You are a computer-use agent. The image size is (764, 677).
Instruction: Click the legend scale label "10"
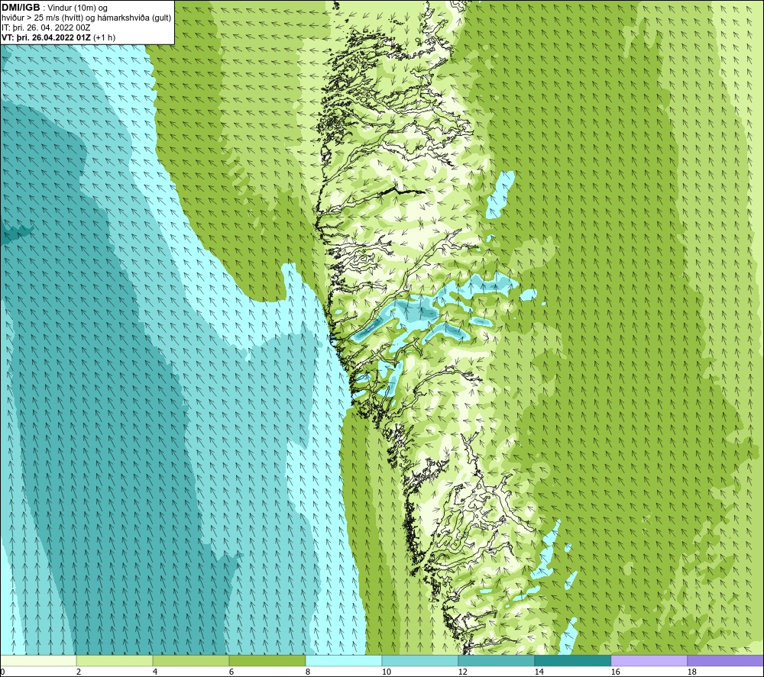click(386, 672)
